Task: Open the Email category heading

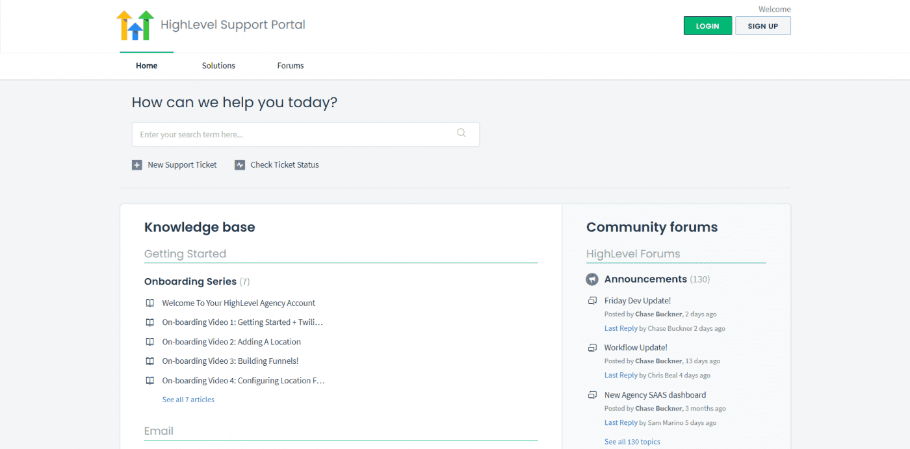Action: click(x=159, y=431)
